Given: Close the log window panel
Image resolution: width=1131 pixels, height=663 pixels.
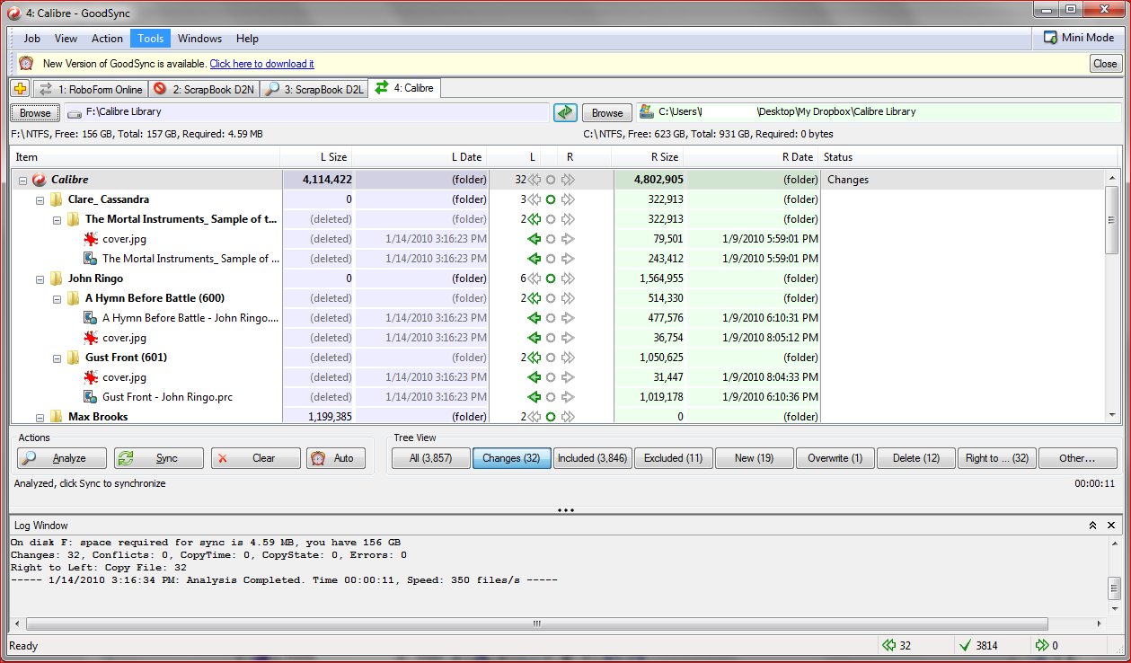Looking at the screenshot, I should click(1113, 526).
